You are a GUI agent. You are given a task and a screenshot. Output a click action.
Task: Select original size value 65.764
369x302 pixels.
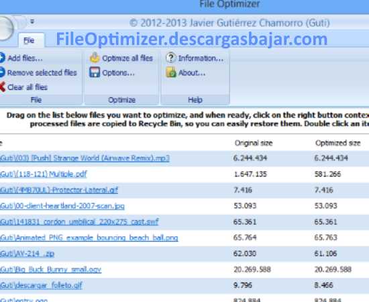pyautogui.click(x=245, y=238)
